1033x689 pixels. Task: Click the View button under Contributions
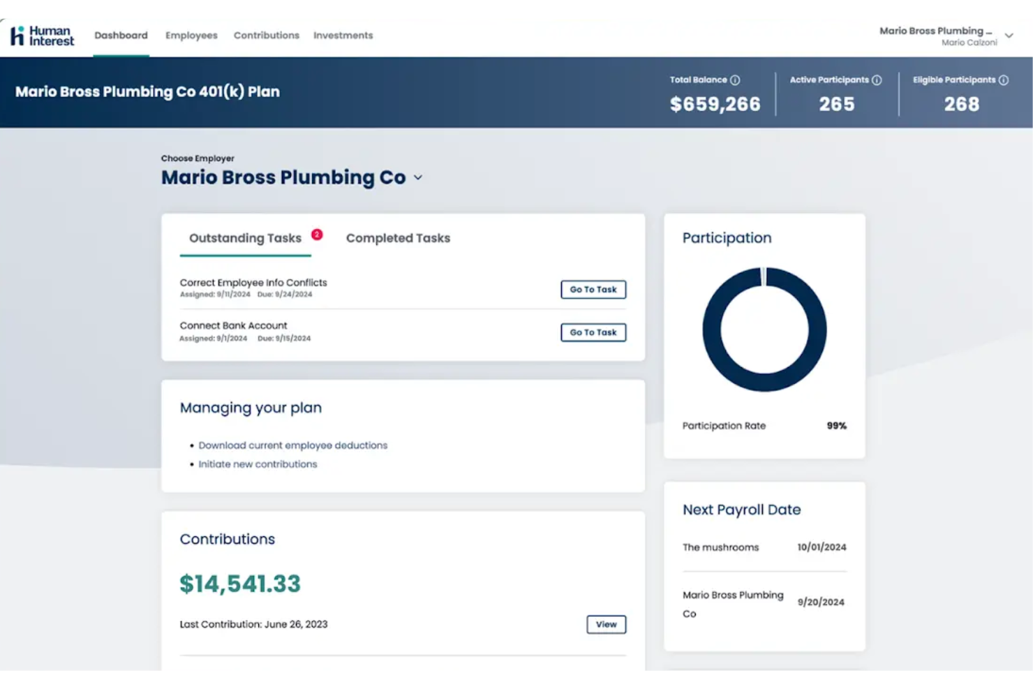[x=605, y=624]
